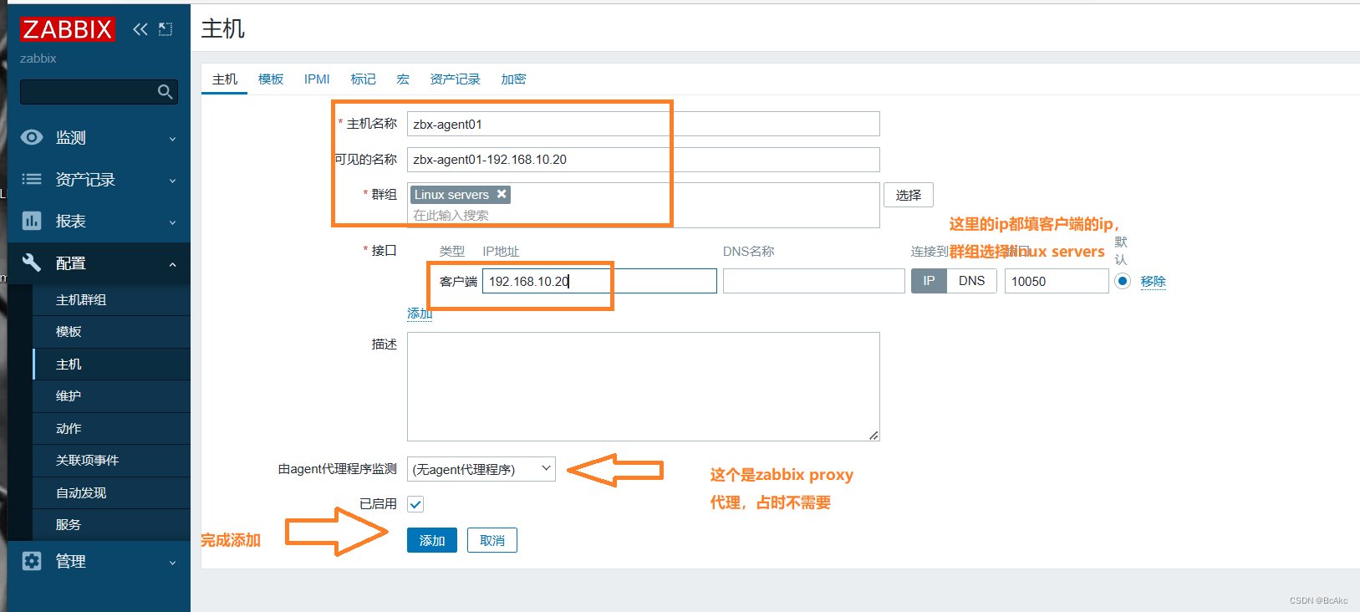Toggle kiosk mode icon next to the logo
This screenshot has width=1360, height=612.
[x=166, y=29]
